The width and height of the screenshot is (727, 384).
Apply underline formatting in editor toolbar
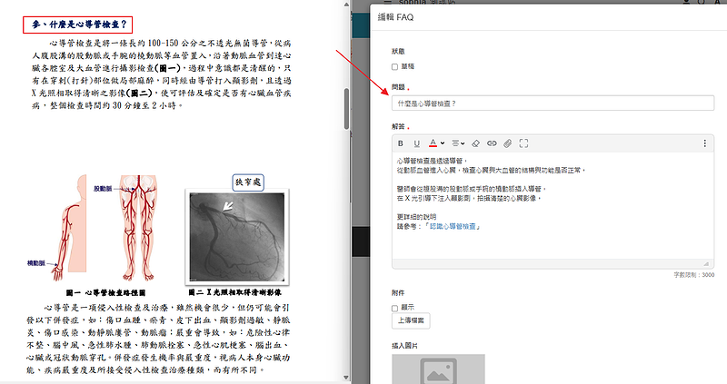click(x=417, y=143)
